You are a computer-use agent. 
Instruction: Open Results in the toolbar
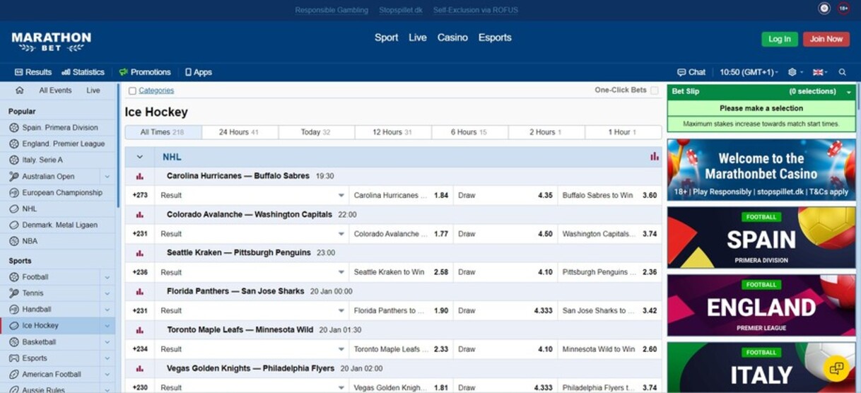(x=33, y=72)
